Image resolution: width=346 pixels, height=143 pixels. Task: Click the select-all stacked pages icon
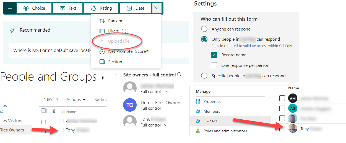(x=44, y=111)
